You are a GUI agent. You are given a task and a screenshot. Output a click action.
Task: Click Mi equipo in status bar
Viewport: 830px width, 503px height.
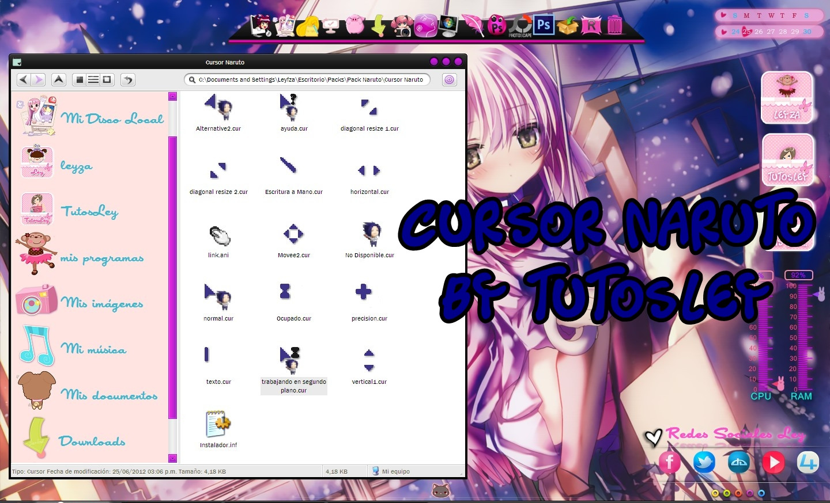pos(391,471)
